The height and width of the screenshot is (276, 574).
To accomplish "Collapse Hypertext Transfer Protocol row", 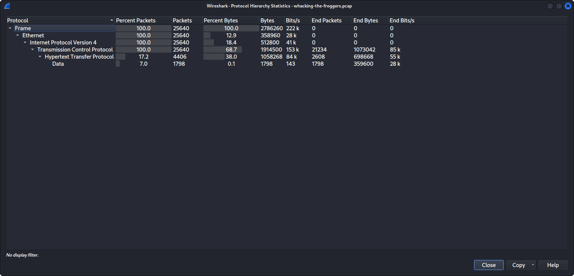I will pyautogui.click(x=40, y=57).
